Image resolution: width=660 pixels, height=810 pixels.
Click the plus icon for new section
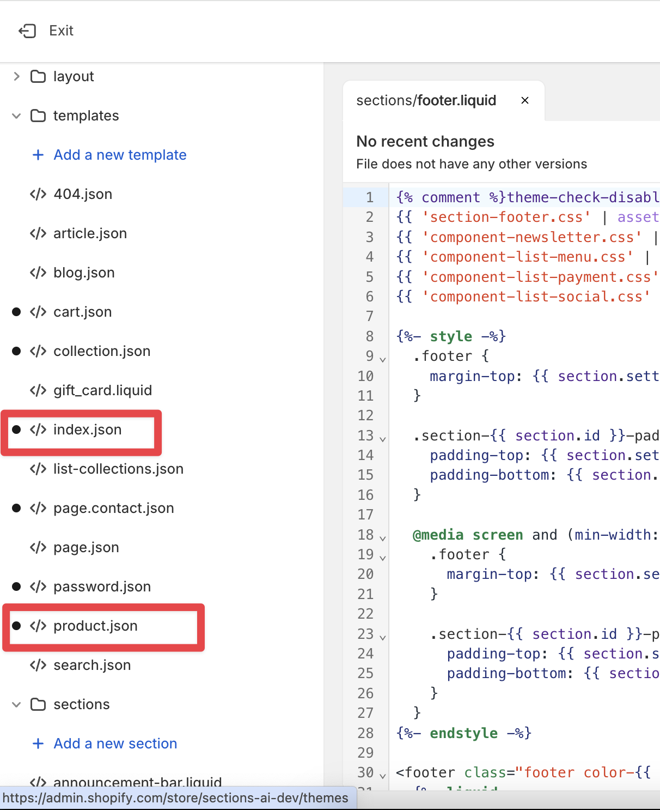coord(38,743)
